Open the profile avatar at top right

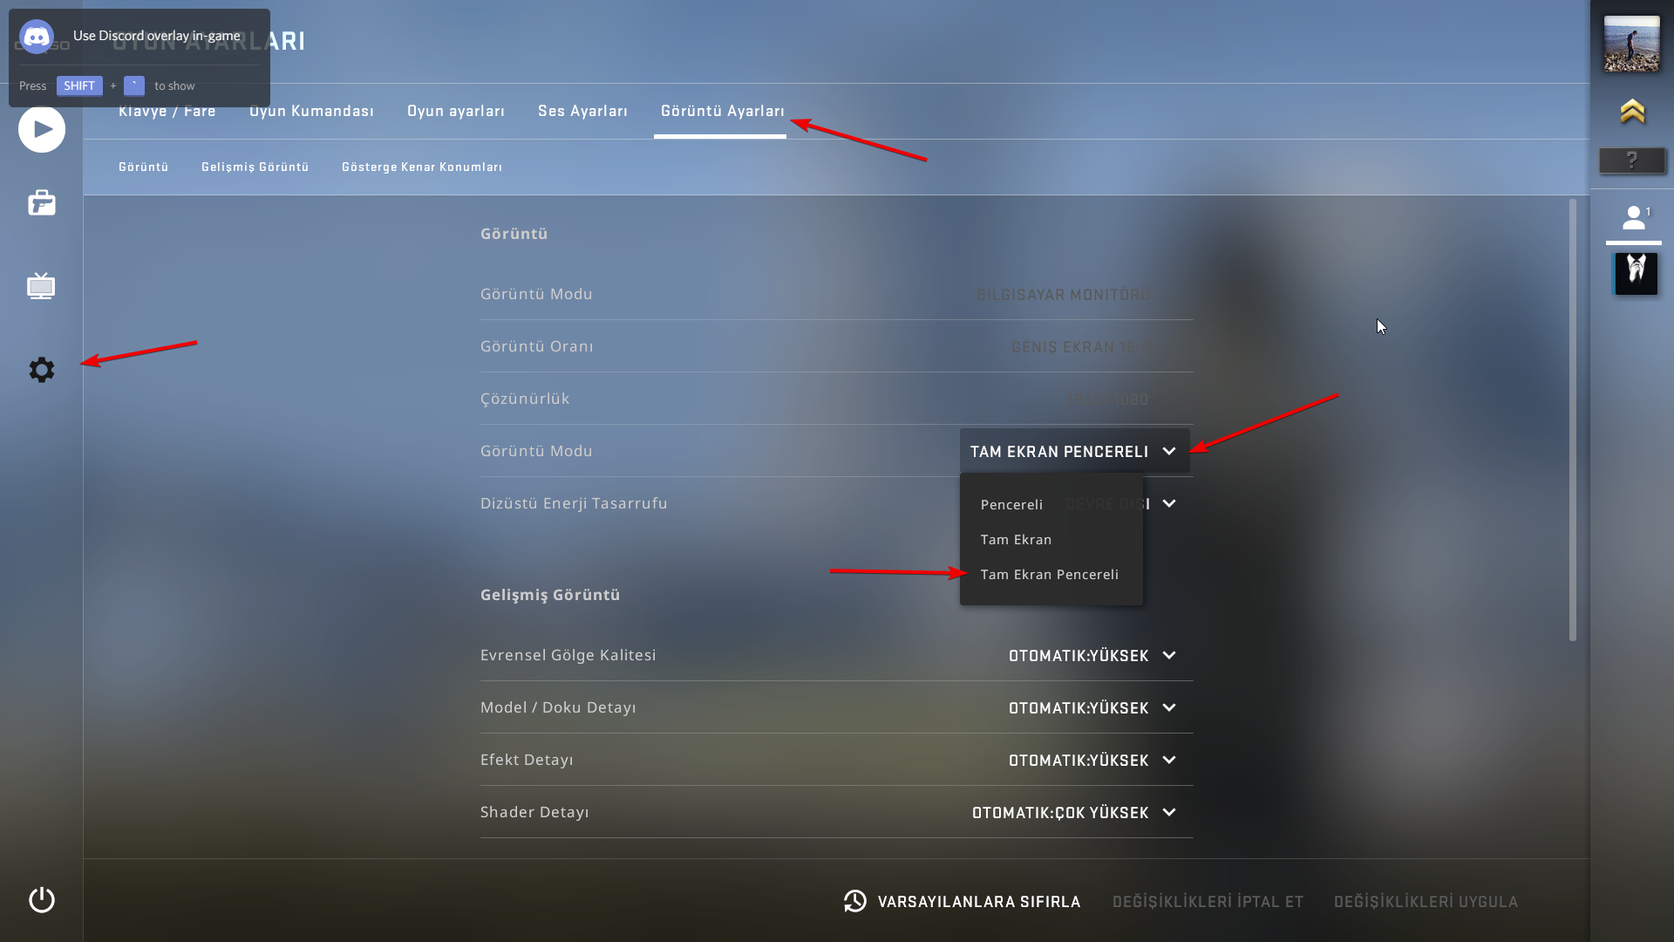click(x=1631, y=44)
